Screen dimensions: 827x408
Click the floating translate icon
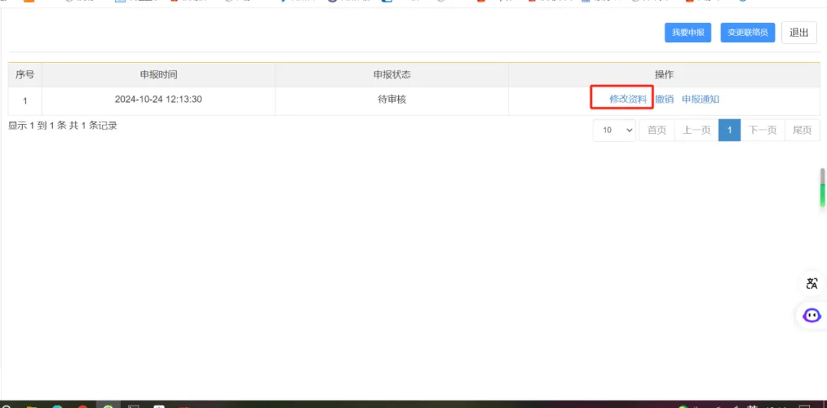(812, 283)
